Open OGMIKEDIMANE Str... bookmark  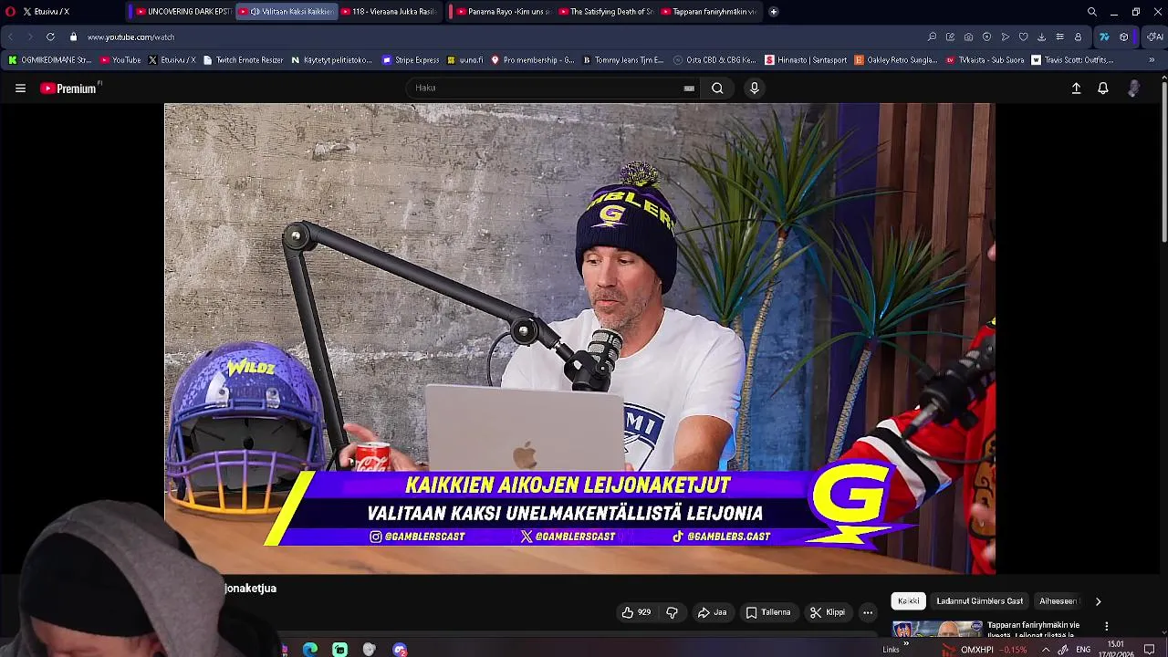50,60
